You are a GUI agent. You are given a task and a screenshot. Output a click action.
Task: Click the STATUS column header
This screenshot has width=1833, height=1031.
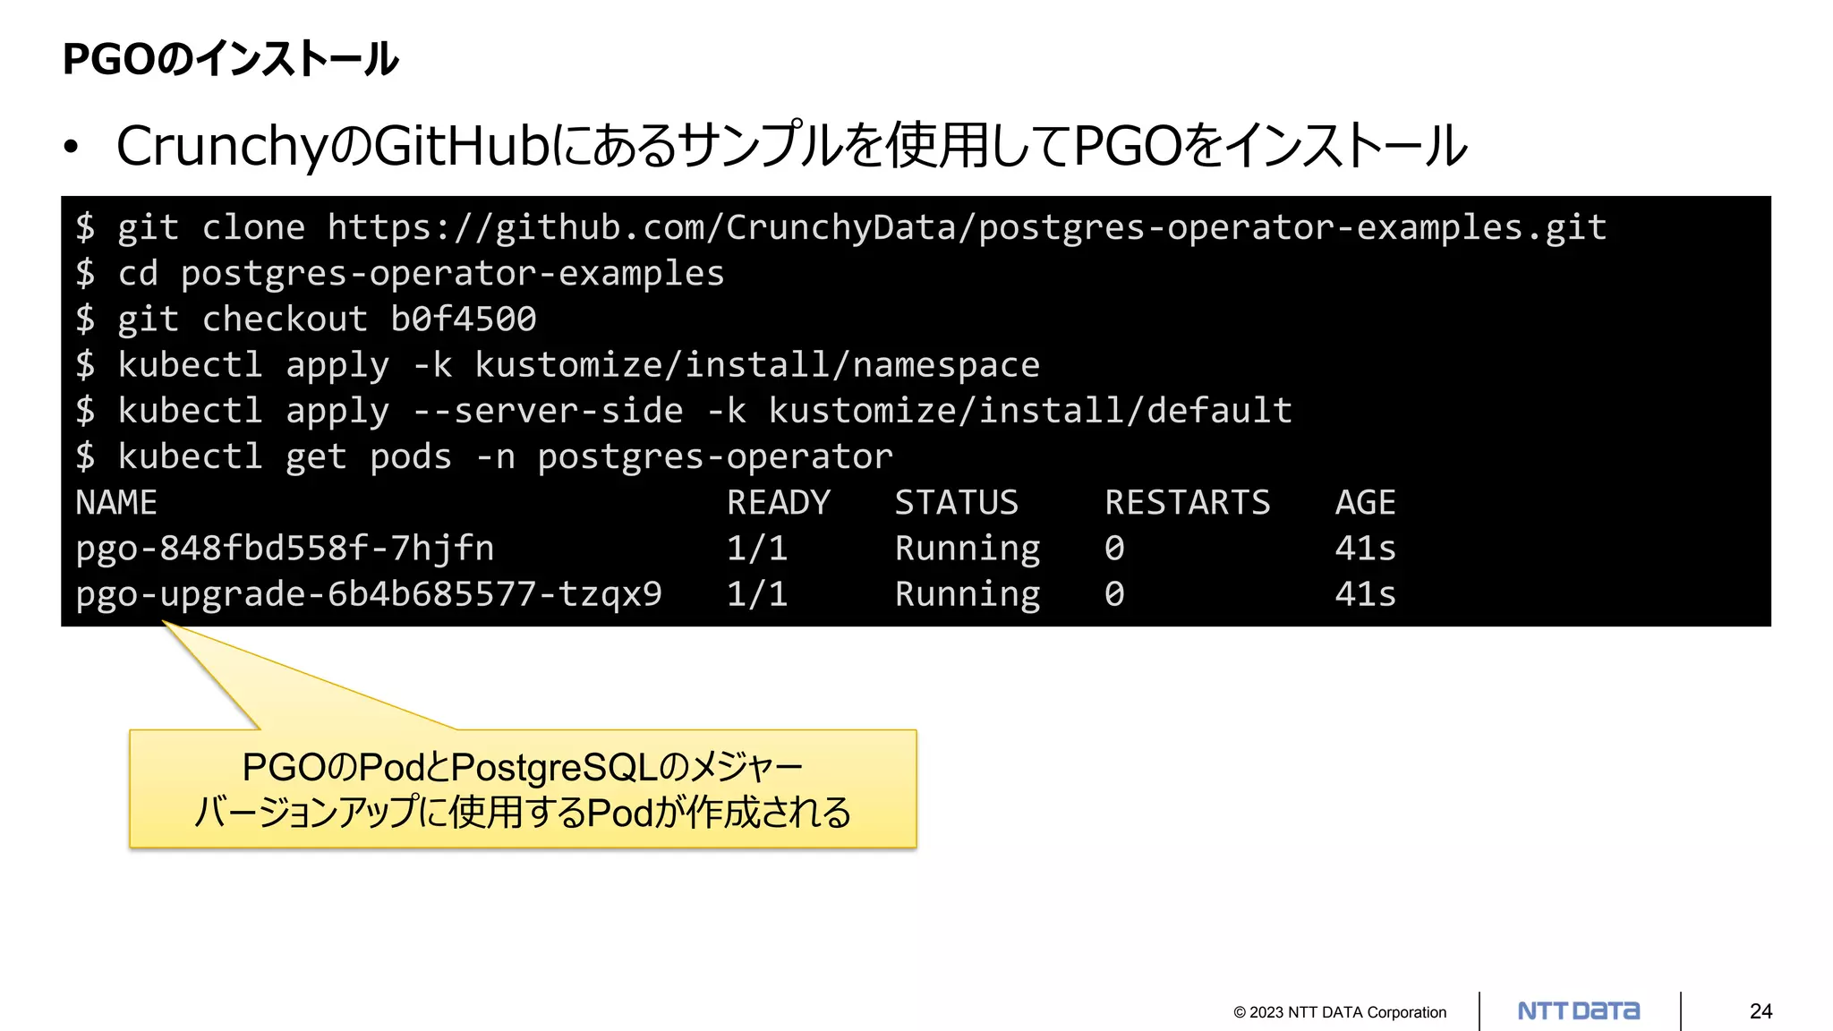(957, 502)
